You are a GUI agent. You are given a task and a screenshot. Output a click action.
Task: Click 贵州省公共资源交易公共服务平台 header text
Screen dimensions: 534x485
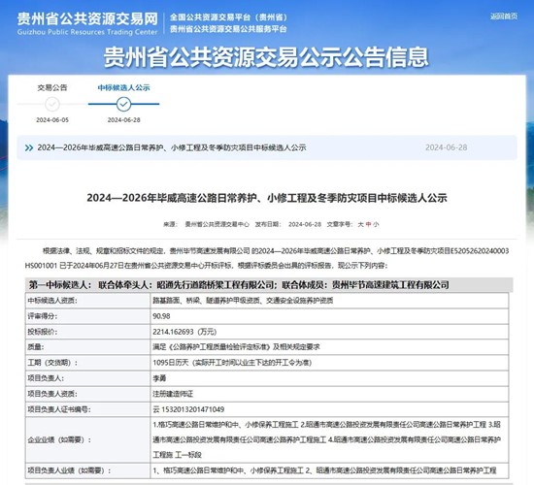[228, 29]
